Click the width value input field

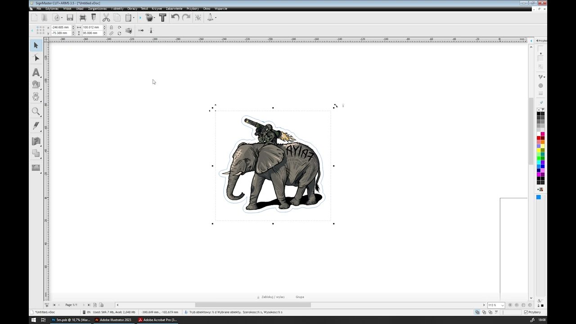click(92, 27)
